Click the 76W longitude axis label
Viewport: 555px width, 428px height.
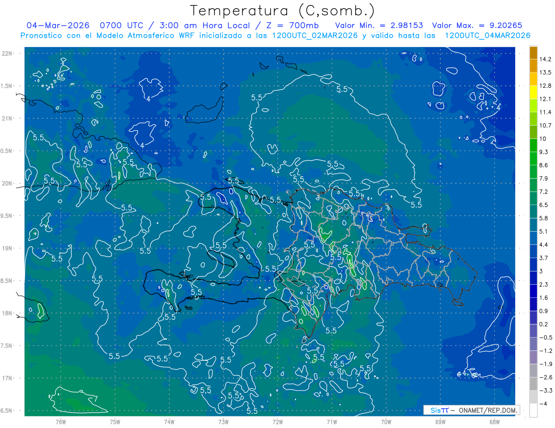point(61,422)
